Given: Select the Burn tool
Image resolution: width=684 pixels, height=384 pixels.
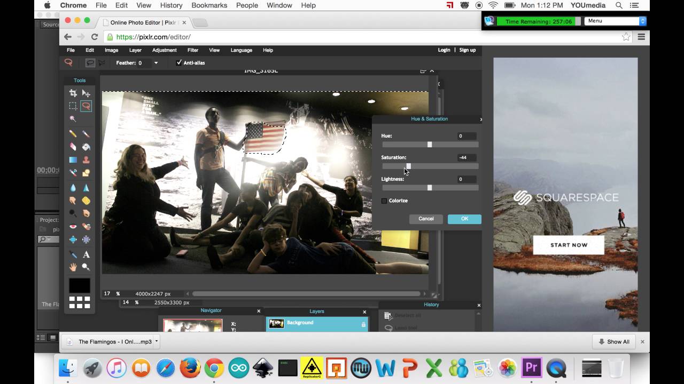Looking at the screenshot, I should [x=86, y=213].
